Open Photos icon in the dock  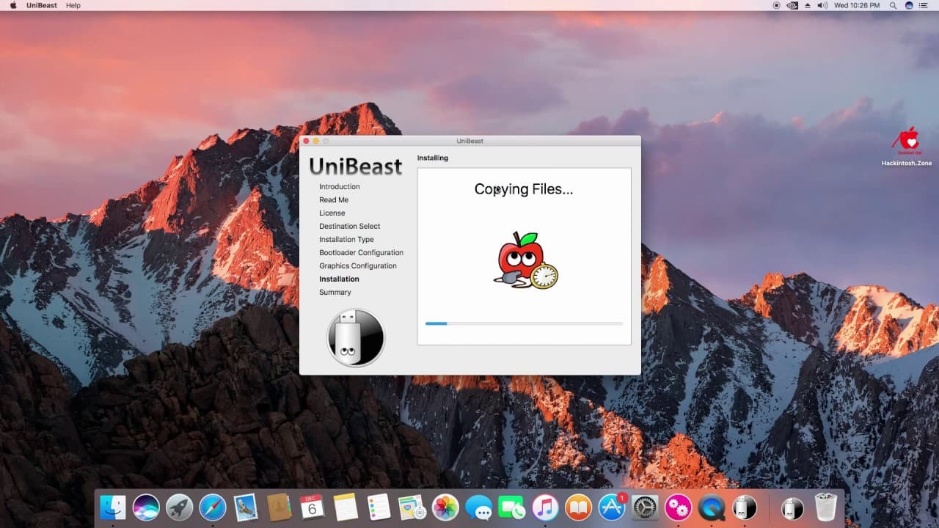445,507
